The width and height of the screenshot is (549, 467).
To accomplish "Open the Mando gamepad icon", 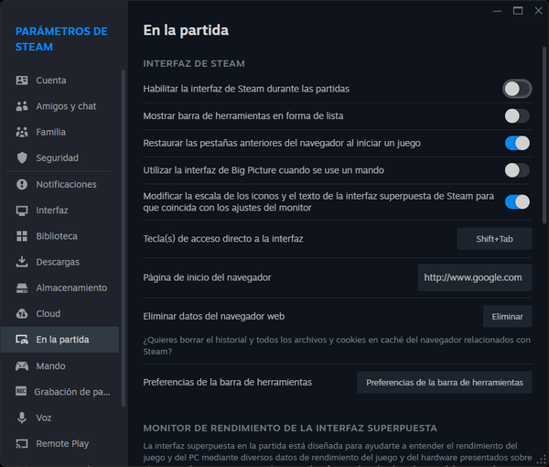I will 22,366.
